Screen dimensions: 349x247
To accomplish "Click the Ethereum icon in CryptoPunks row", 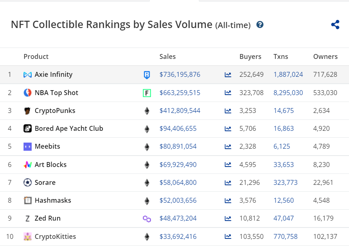I will [x=147, y=110].
